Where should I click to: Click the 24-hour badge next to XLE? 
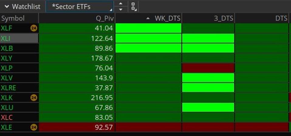click(34, 127)
